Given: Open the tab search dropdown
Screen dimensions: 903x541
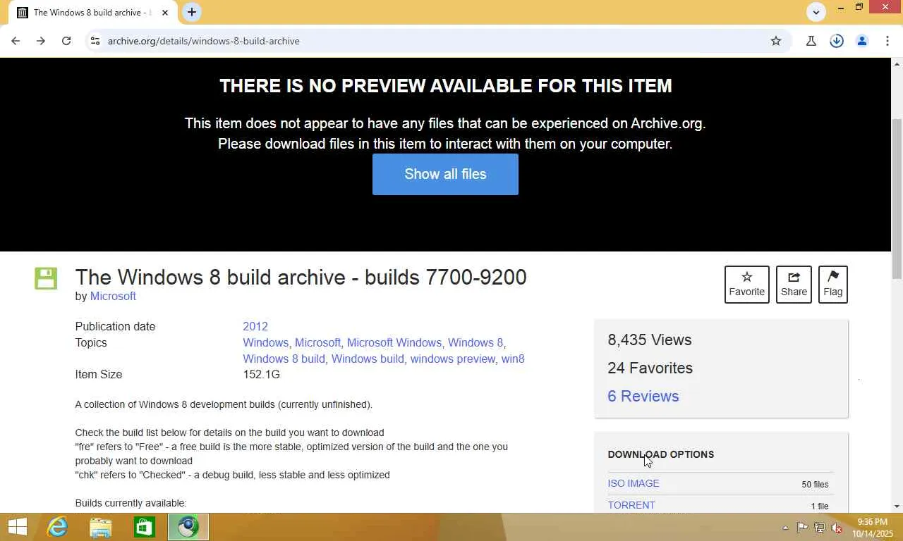Looking at the screenshot, I should (x=816, y=12).
